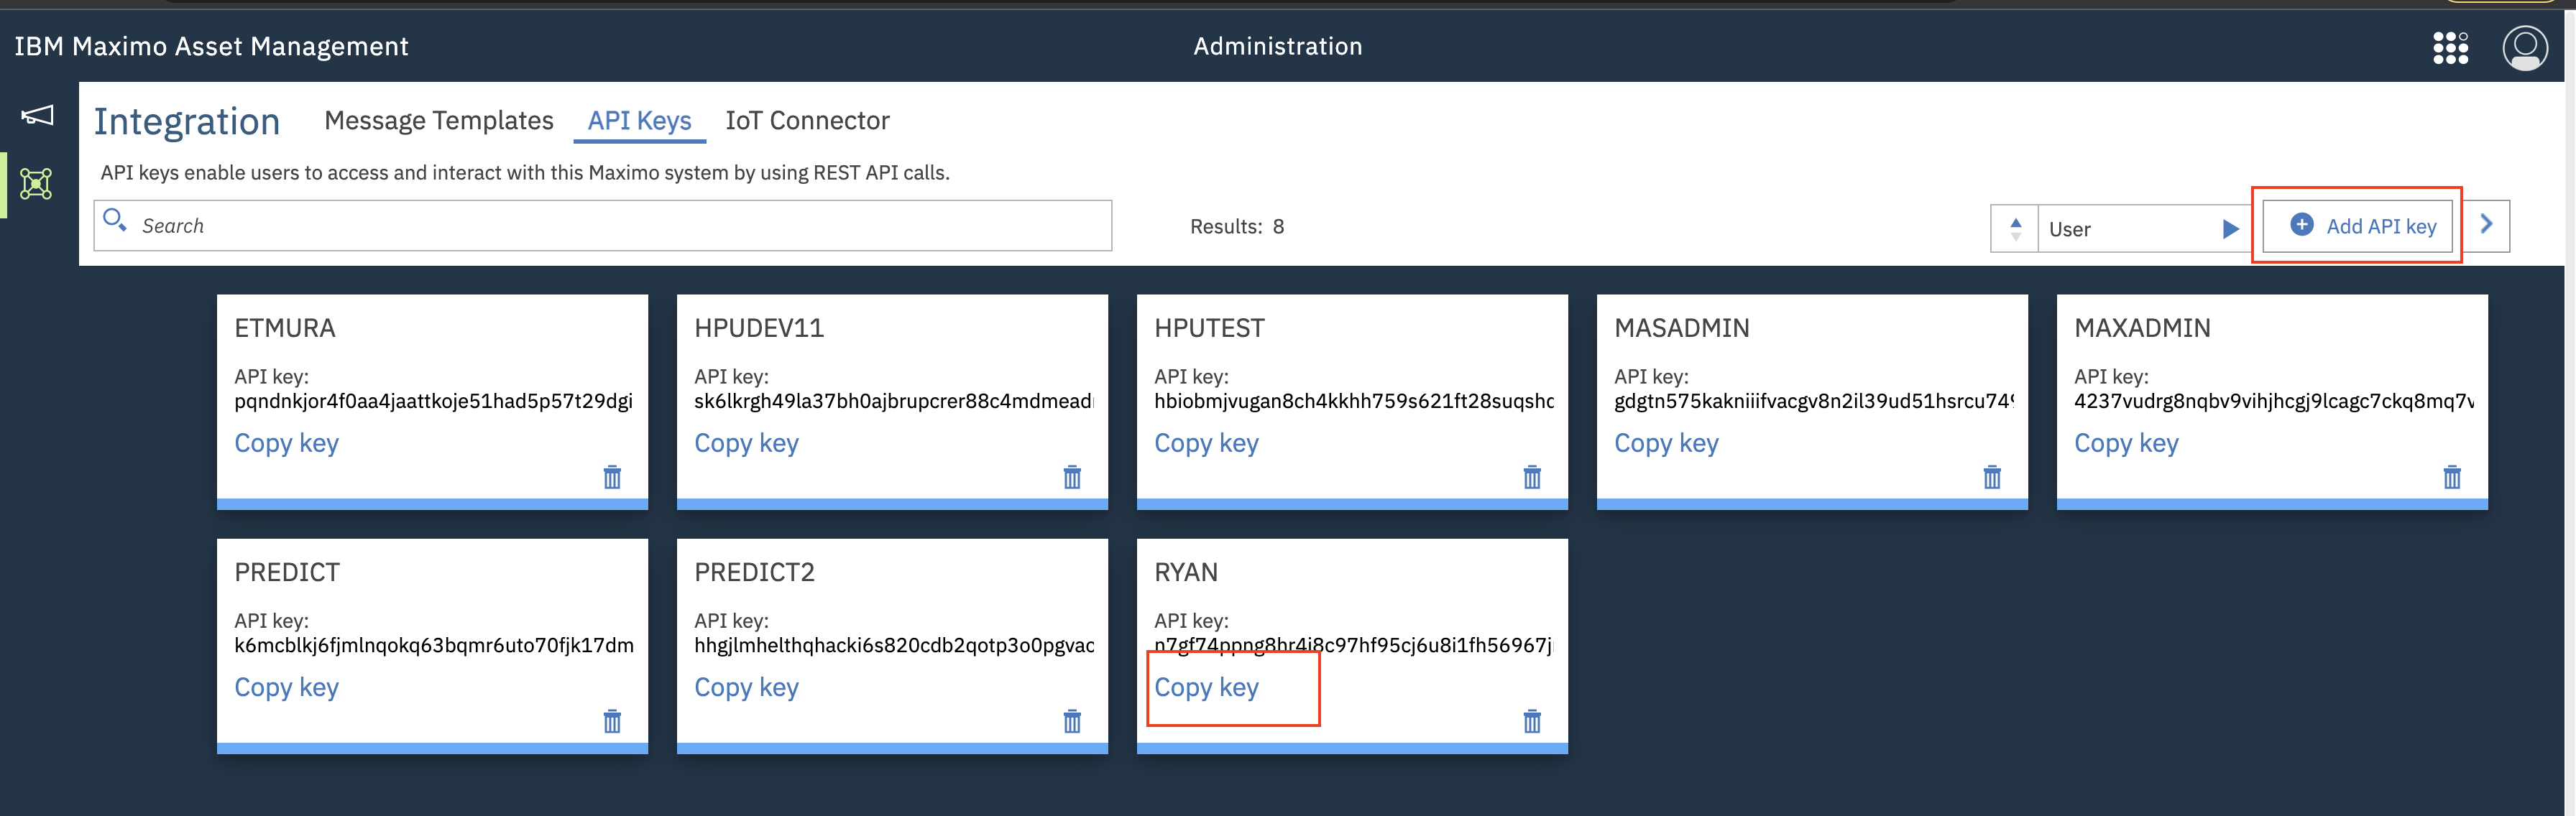This screenshot has width=2576, height=816.
Task: Copy key for HPUDEV11
Action: point(746,443)
